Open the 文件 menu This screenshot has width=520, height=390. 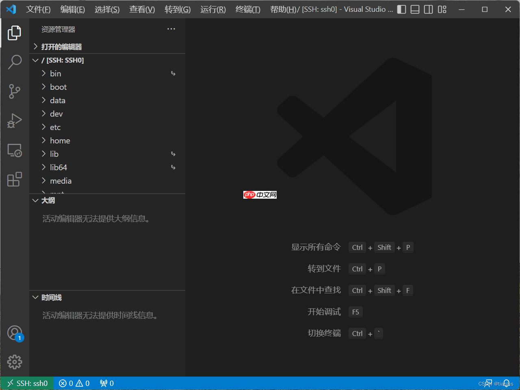click(38, 9)
